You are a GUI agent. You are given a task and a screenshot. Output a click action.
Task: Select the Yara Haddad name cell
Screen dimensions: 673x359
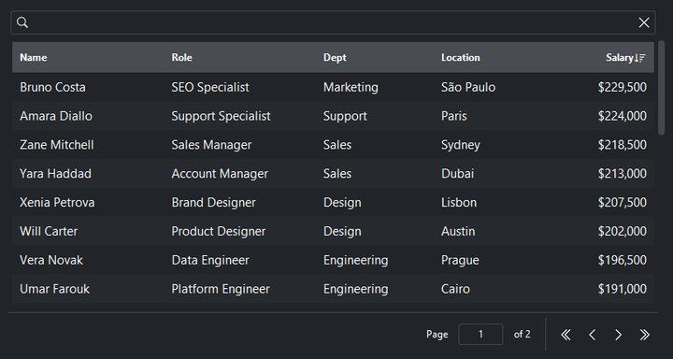pos(55,174)
